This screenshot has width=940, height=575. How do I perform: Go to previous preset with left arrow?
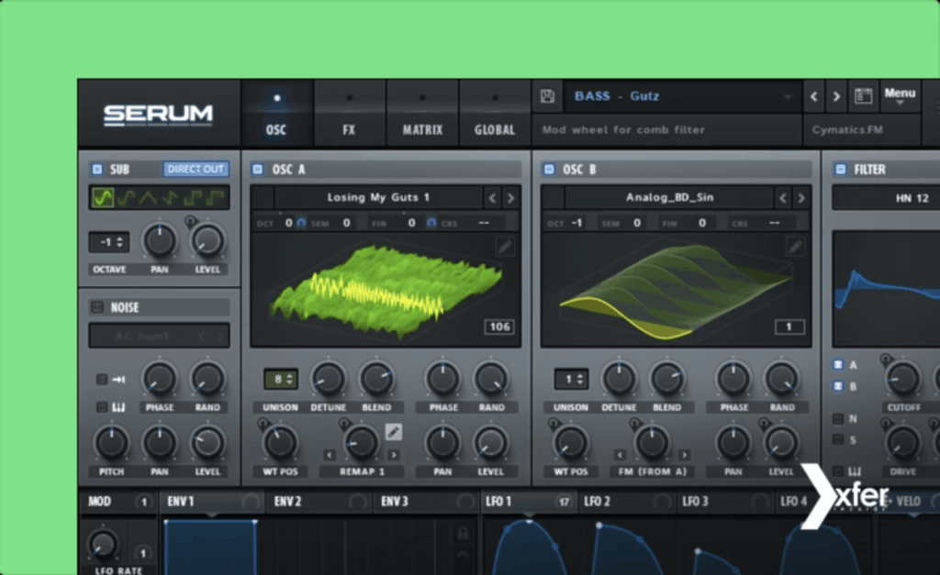(x=813, y=96)
